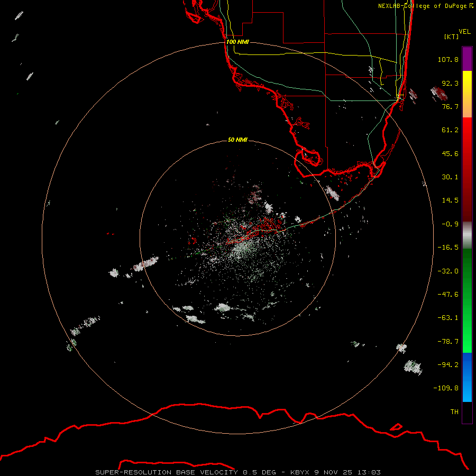Click the blue segment of the color bar

click(x=467, y=377)
